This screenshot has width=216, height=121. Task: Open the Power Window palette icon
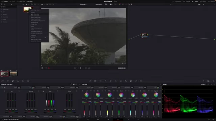pos(111,81)
